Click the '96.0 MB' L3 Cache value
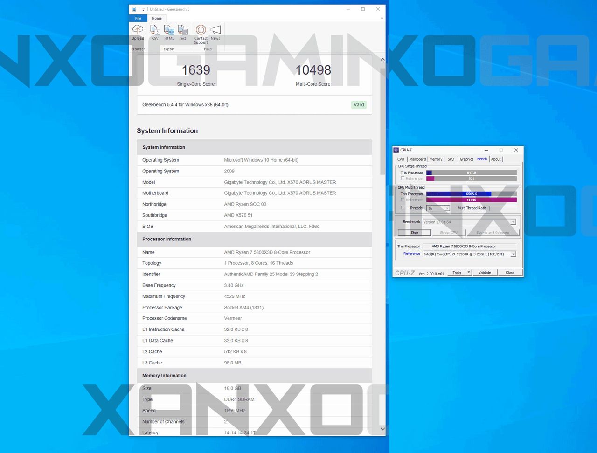Image resolution: width=597 pixels, height=453 pixels. click(x=233, y=363)
